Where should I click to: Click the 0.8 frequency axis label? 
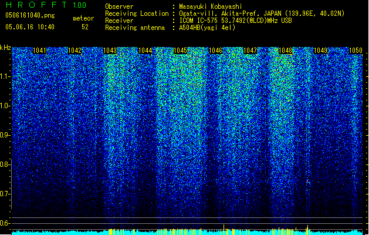[5, 164]
